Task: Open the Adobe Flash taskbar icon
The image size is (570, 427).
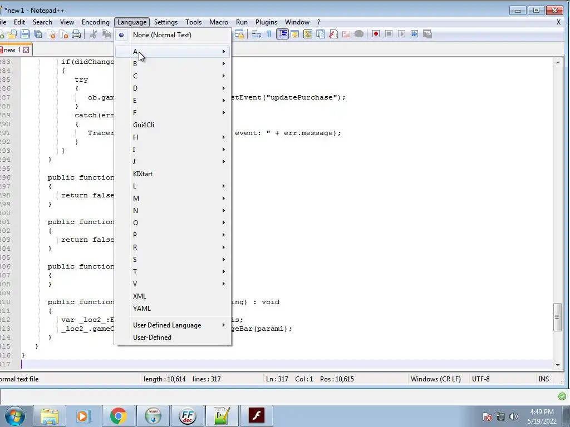Action: (257, 416)
